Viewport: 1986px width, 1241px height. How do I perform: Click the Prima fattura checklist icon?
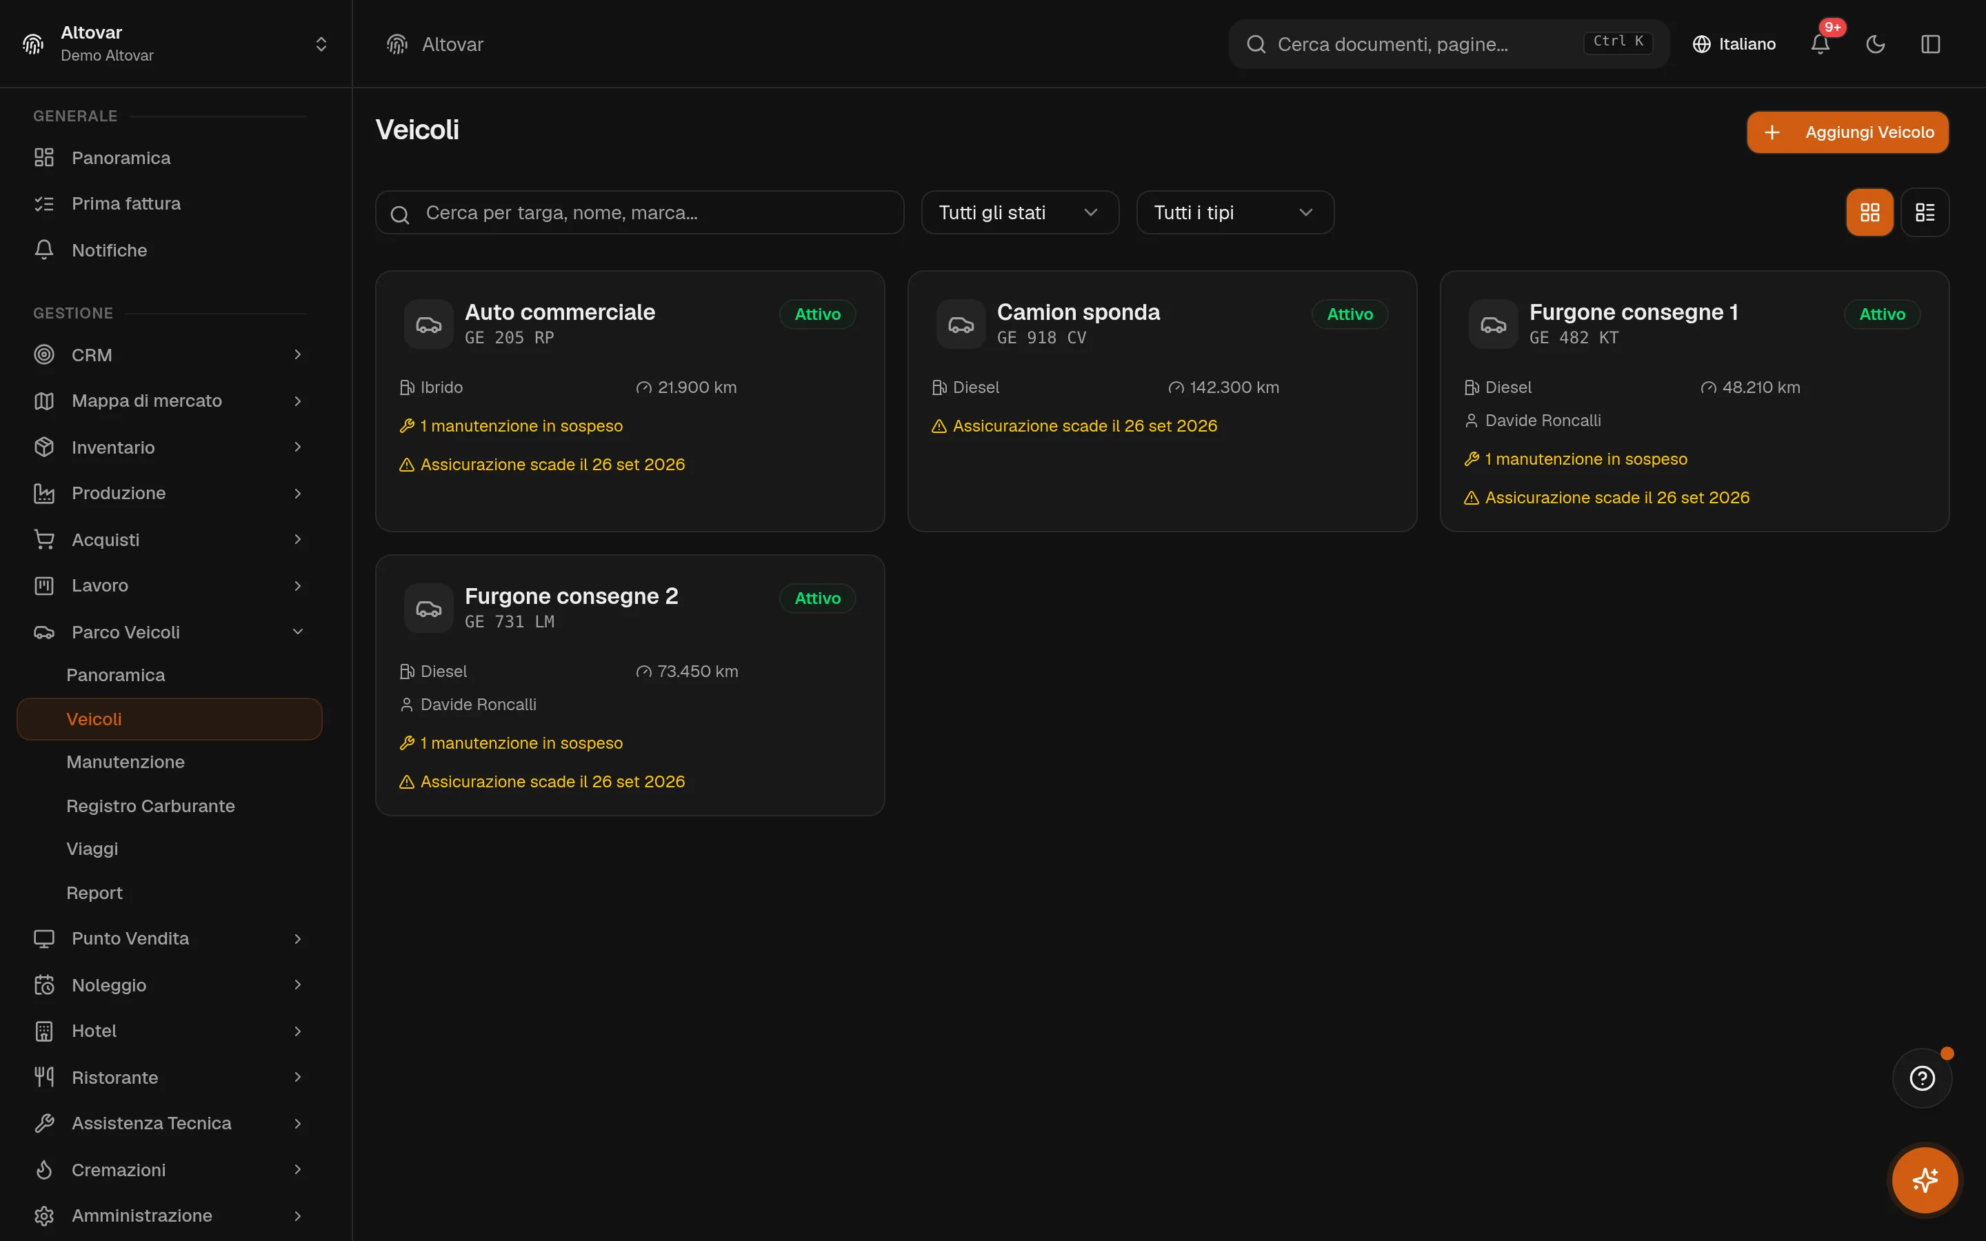[44, 203]
